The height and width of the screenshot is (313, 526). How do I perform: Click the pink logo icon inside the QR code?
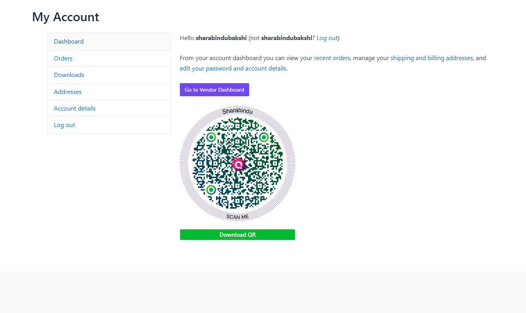(238, 164)
